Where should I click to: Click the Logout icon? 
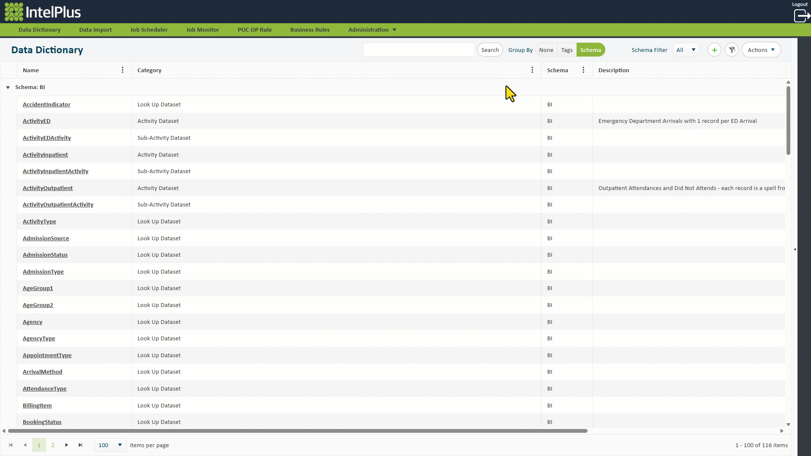(x=801, y=16)
